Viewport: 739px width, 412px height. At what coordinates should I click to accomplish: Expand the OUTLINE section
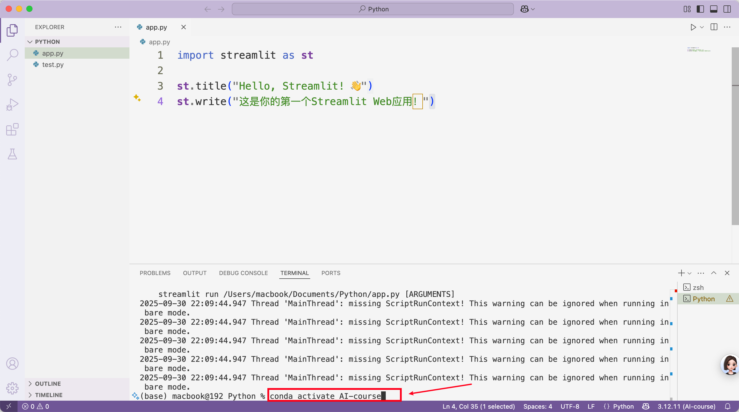point(48,384)
